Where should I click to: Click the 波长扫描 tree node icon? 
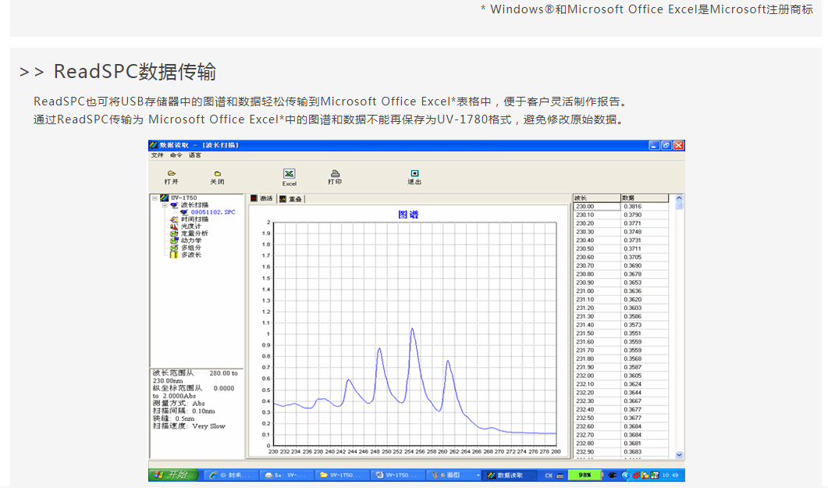click(174, 205)
